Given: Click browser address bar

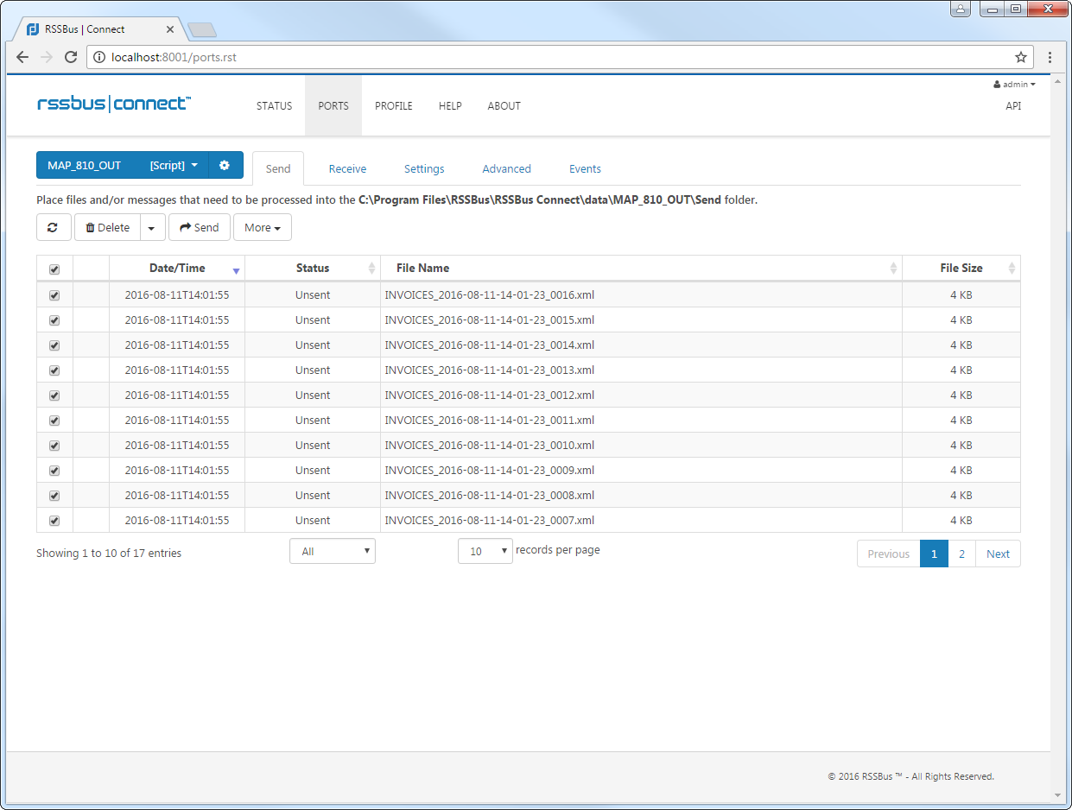Looking at the screenshot, I should tap(560, 58).
